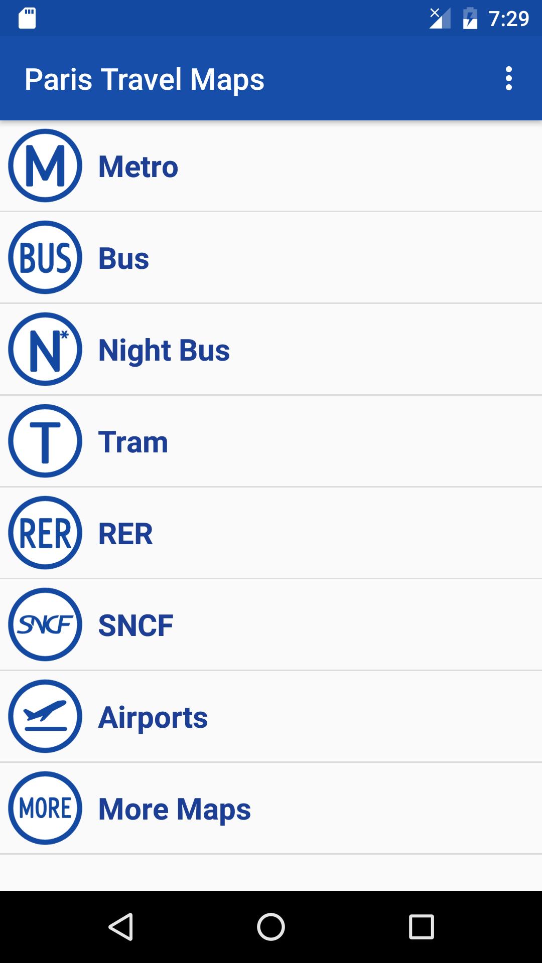This screenshot has width=542, height=963.
Task: Tap the Airports plane icon
Action: tap(45, 717)
